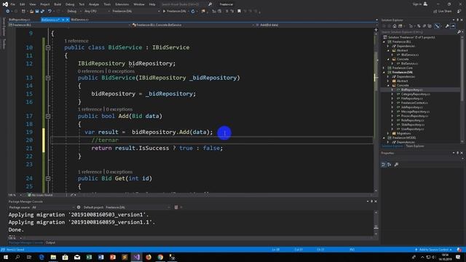Click the Solution Explorer search magnifier icon
Viewport: 466px width, 262px height.
click(x=459, y=32)
